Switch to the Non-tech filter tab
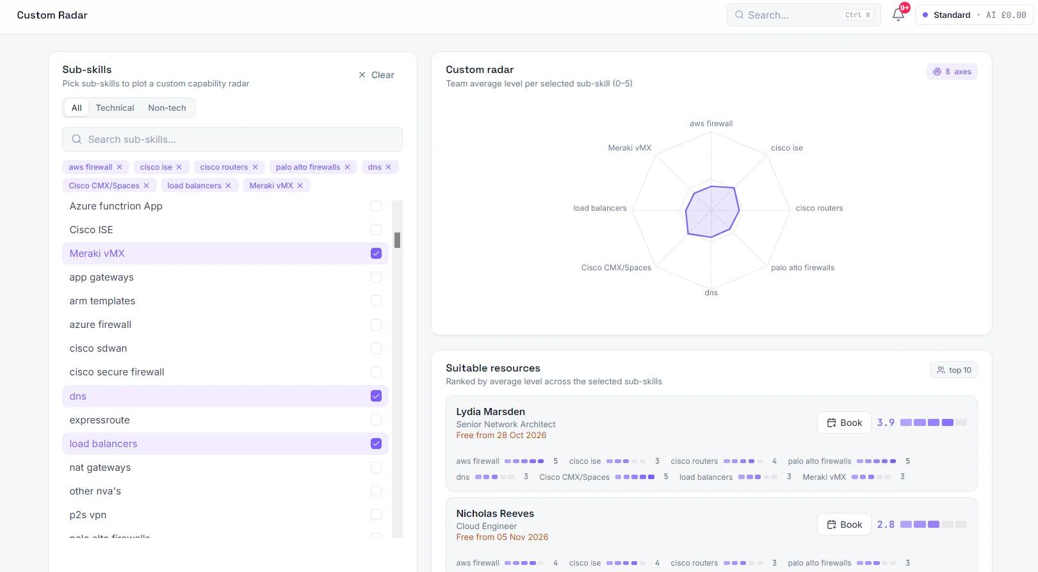This screenshot has width=1038, height=572. pyautogui.click(x=167, y=108)
